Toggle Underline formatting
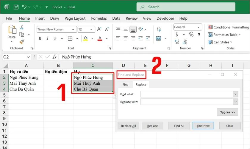The image size is (250, 149). [x=55, y=38]
